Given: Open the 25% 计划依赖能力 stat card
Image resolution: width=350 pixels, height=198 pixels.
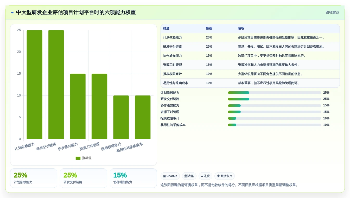Looking at the screenshot, I should 34,178.
